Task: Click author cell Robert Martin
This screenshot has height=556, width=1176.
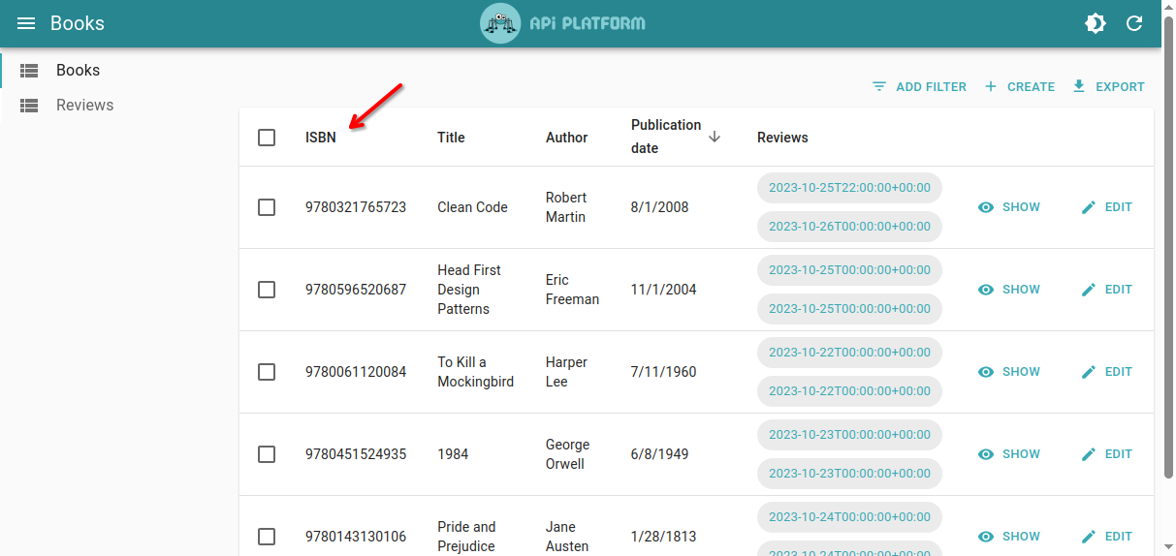Action: (566, 207)
